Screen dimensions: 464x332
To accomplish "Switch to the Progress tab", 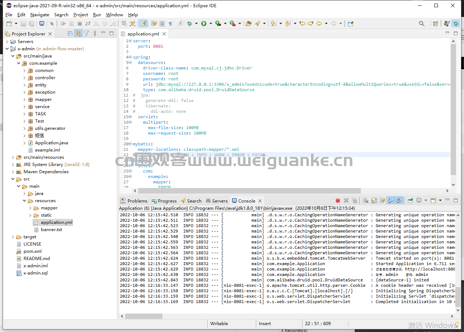I will coord(164,201).
